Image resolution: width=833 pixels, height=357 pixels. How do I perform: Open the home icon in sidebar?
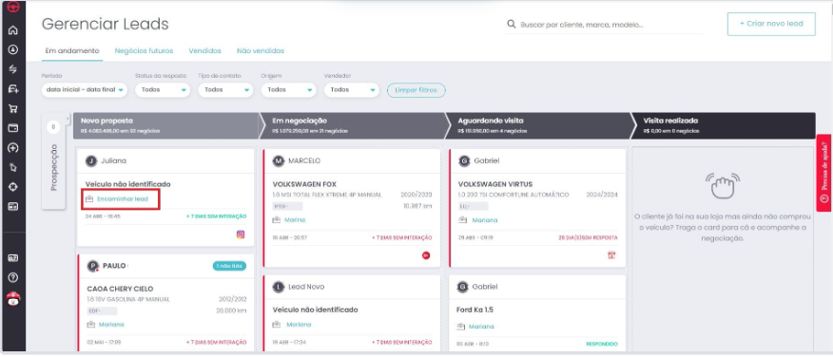(x=13, y=30)
